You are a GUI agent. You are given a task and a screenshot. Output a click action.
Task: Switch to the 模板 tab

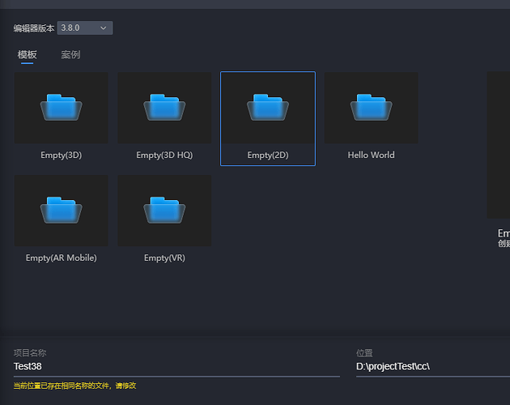[27, 55]
